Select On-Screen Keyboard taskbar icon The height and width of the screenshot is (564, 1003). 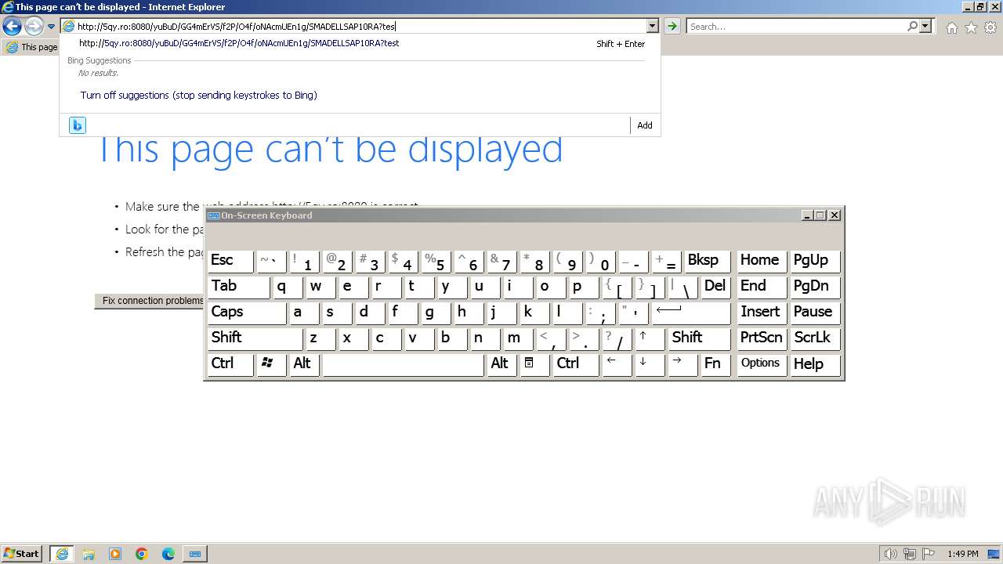pos(195,554)
